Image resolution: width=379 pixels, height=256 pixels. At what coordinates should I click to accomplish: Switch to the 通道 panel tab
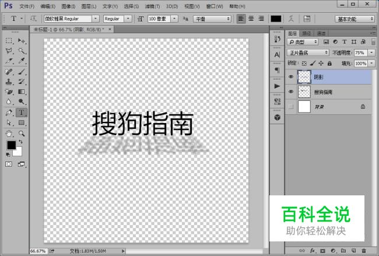point(321,33)
